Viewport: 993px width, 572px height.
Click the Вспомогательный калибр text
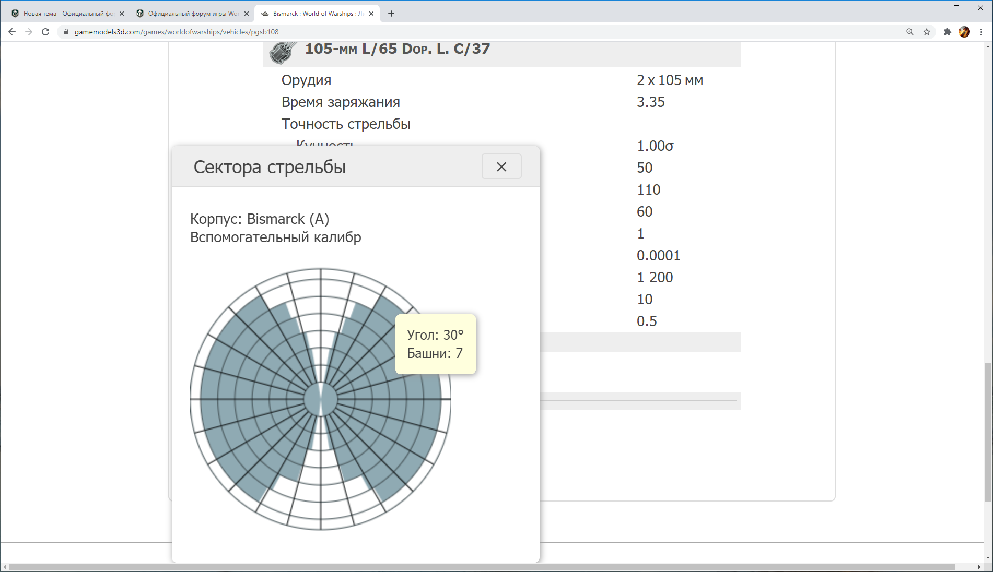276,237
